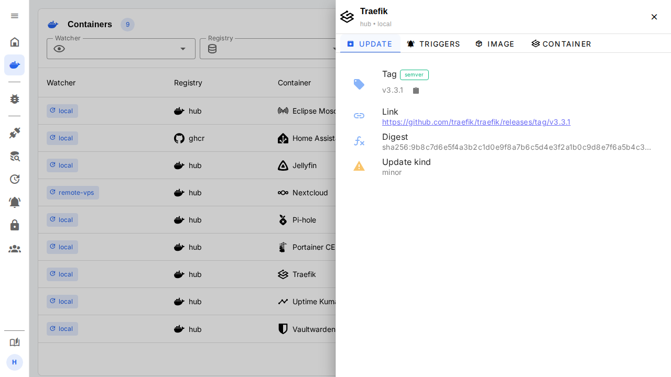Go to the Home page icon
This screenshot has width=671, height=377.
15,42
